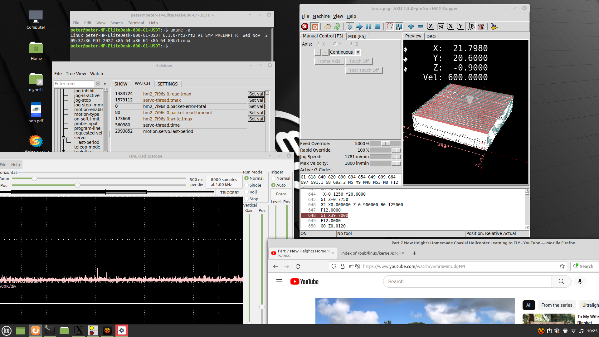
Task: Click Set val for hm2_7i96s.0.packet-read-timeout
Action: pos(256,113)
